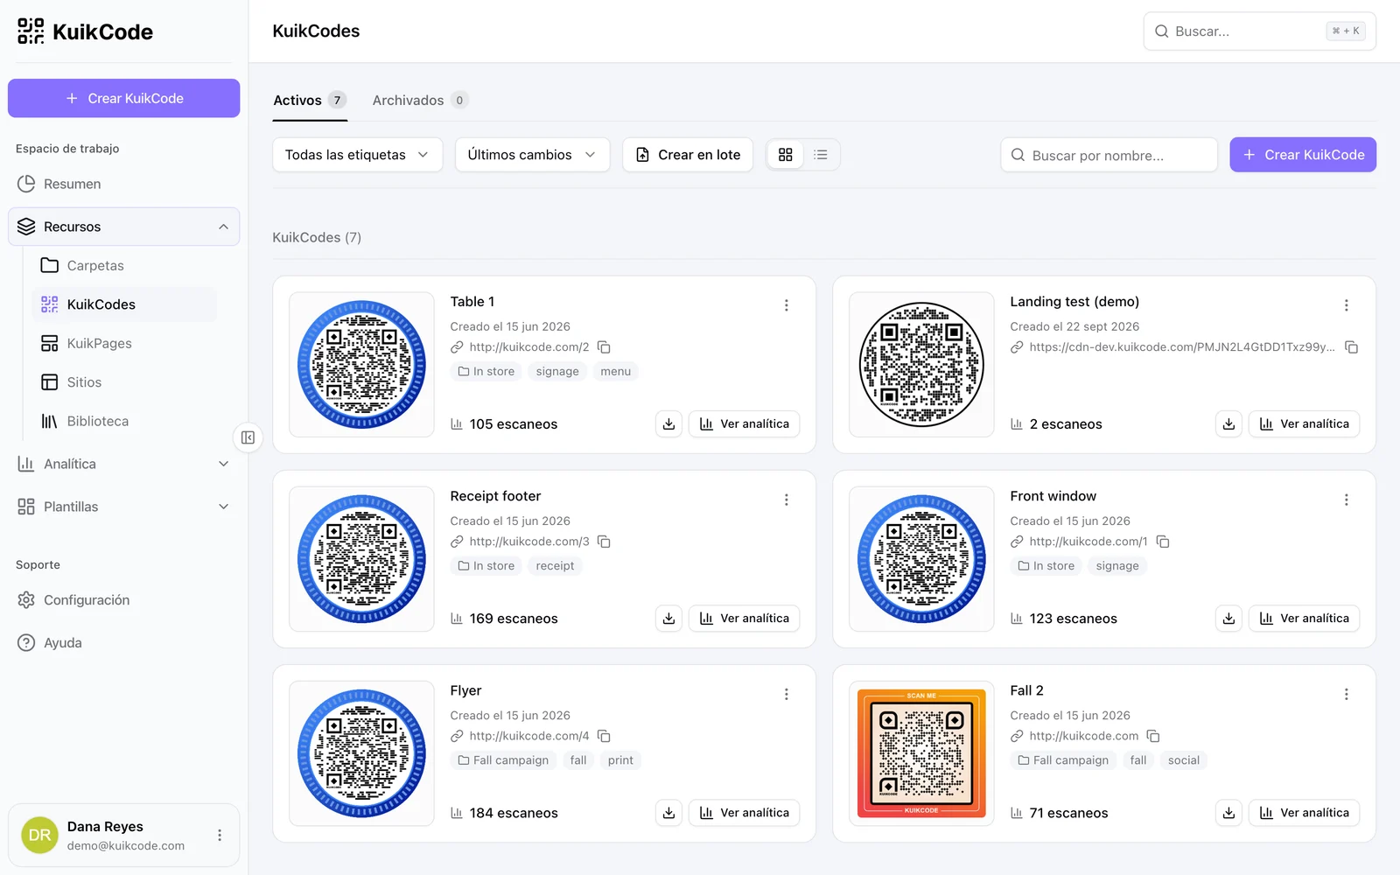Open the Flyer card title
The image size is (1400, 875).
pyautogui.click(x=465, y=690)
